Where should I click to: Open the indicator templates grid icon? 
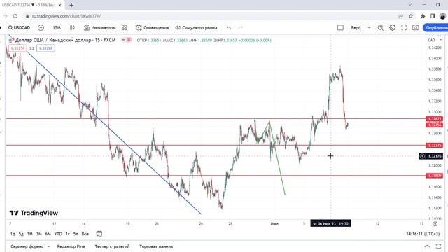click(x=125, y=28)
